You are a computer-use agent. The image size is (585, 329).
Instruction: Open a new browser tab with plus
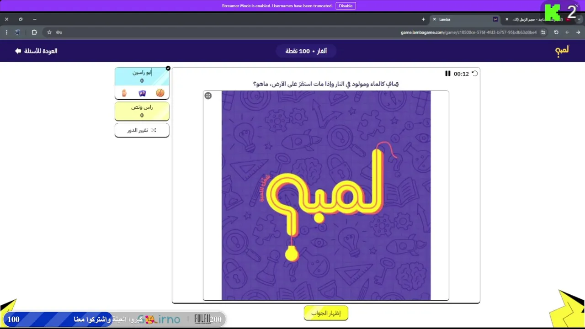[x=423, y=19]
